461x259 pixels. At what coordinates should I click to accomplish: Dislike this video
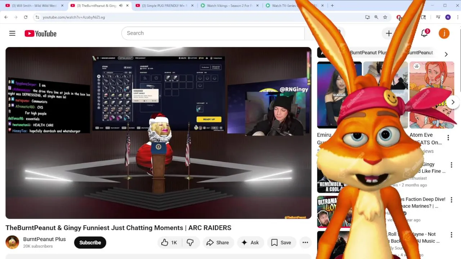click(x=190, y=242)
